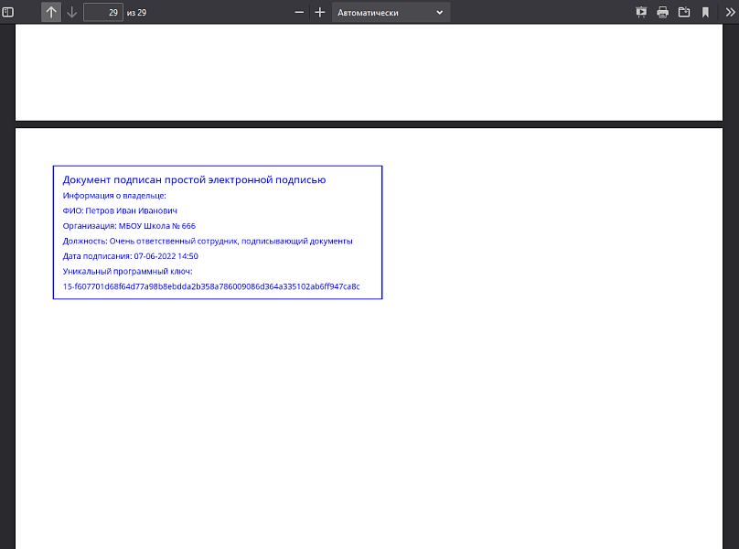Image resolution: width=739 pixels, height=549 pixels.
Task: Toggle the sidebar panel
Action: (x=8, y=12)
